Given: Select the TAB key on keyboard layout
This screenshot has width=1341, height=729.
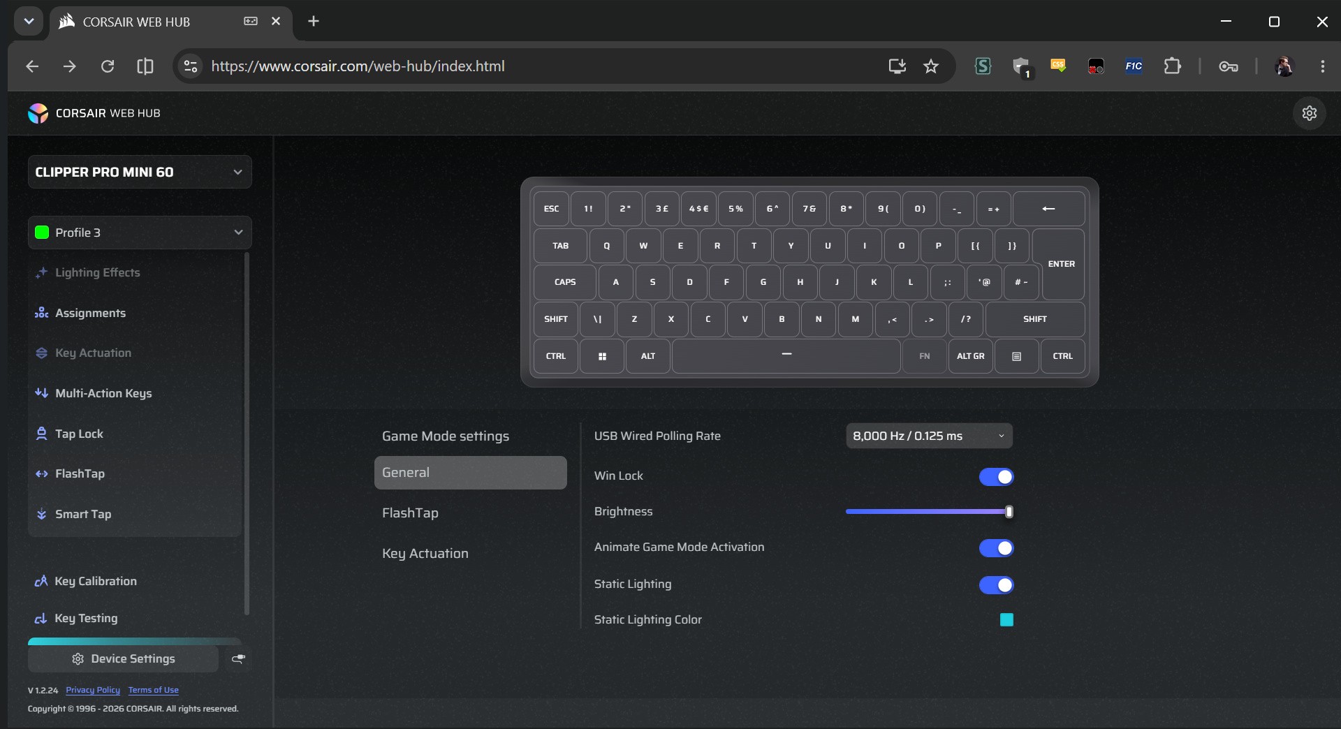Looking at the screenshot, I should [561, 246].
